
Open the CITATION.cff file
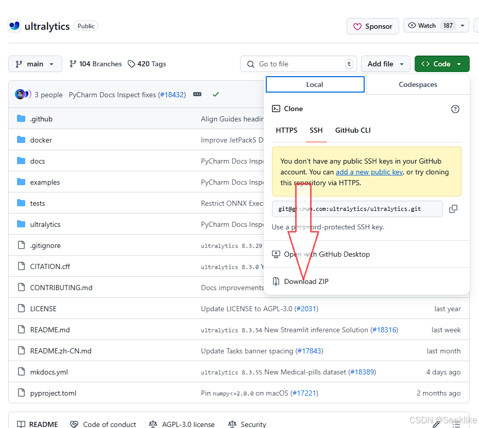[x=50, y=266]
